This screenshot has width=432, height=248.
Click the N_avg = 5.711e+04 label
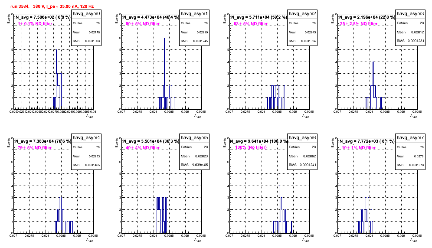click(259, 17)
